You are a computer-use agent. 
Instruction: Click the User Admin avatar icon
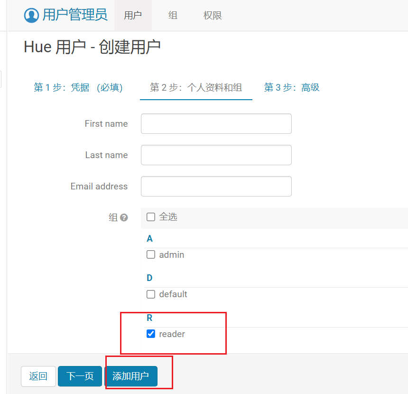coord(31,15)
